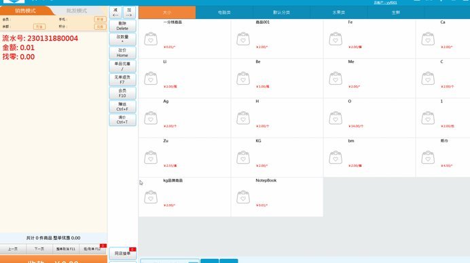Open the 生鲜 category tab

(x=396, y=13)
